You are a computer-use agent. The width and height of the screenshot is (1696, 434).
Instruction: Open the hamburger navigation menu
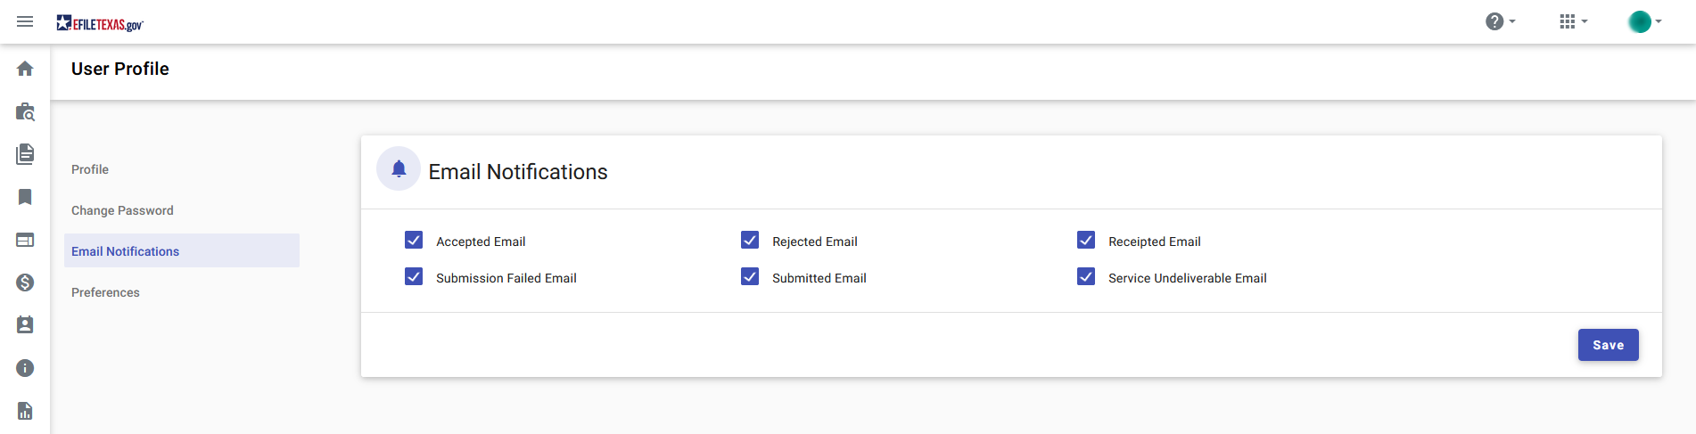pyautogui.click(x=25, y=21)
